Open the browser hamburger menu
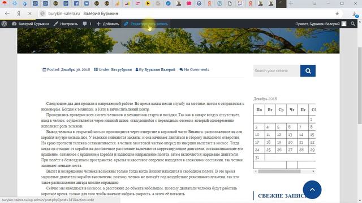Image resolution: width=362 pixels, height=203 pixels. (x=314, y=3)
